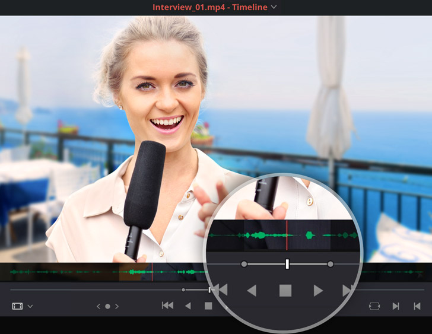432x334 pixels.
Task: Click the small reverse play button left of the circle
Action: point(188,306)
